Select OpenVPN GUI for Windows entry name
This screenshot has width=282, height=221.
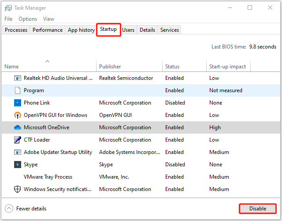(x=56, y=115)
